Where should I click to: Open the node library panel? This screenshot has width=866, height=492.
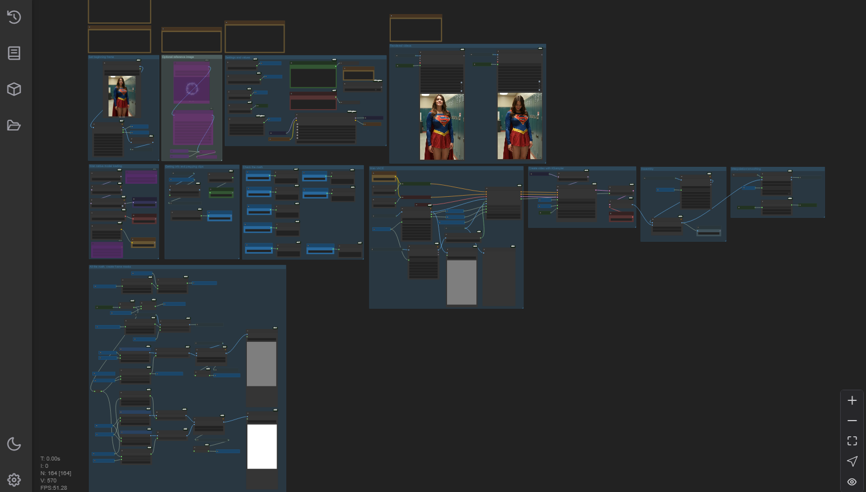pyautogui.click(x=14, y=53)
